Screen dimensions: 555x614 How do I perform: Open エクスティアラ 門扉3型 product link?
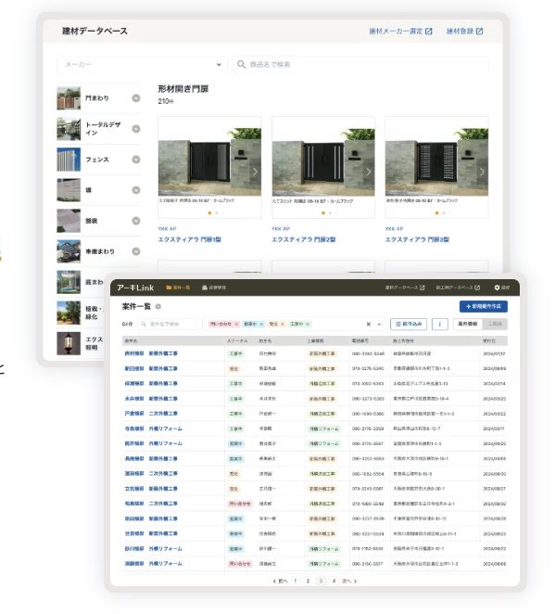coord(417,239)
